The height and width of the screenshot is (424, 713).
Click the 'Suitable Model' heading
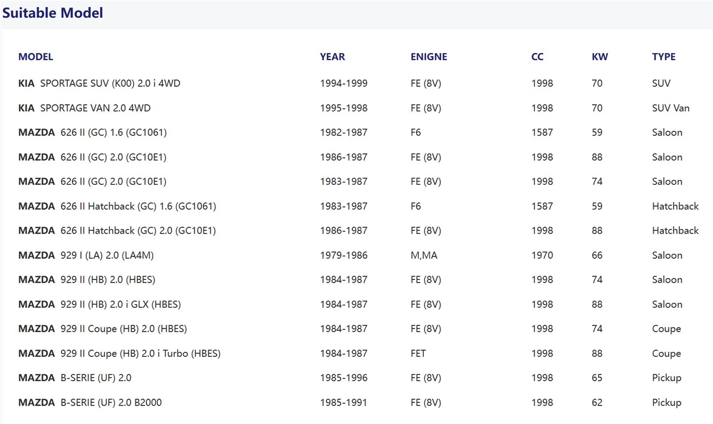coord(53,13)
